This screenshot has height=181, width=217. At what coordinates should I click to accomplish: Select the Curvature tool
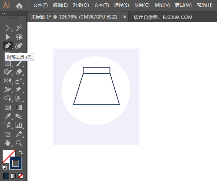click(x=19, y=46)
